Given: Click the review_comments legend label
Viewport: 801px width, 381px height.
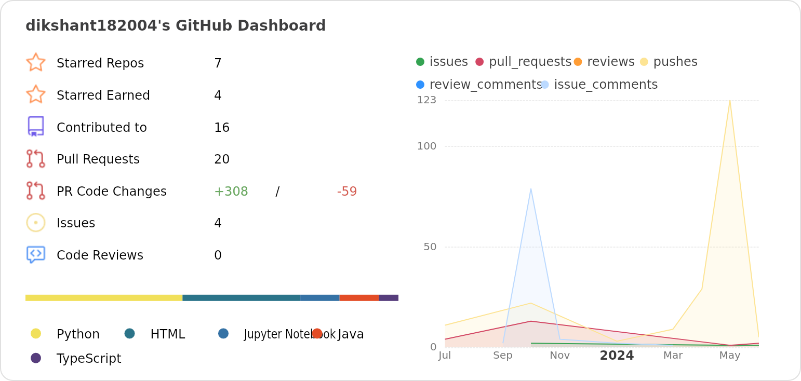Looking at the screenshot, I should click(486, 85).
